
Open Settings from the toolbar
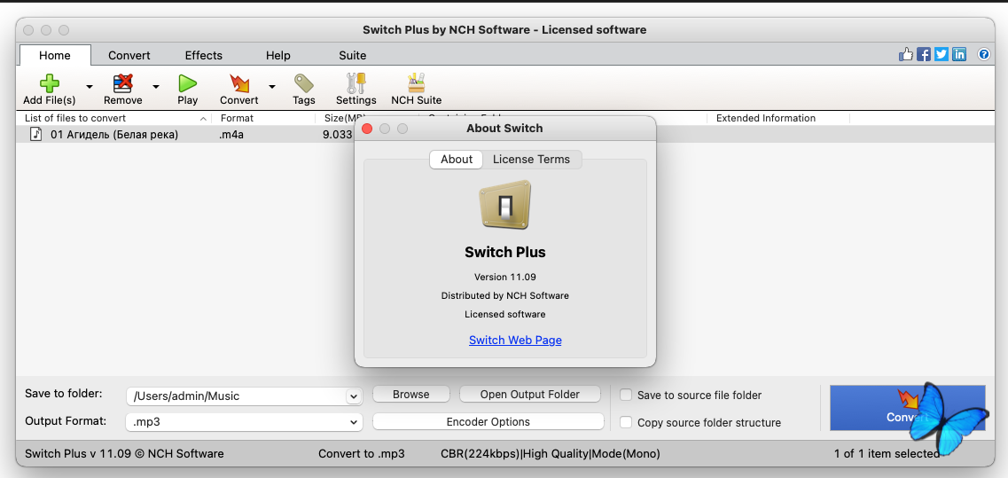(x=356, y=83)
